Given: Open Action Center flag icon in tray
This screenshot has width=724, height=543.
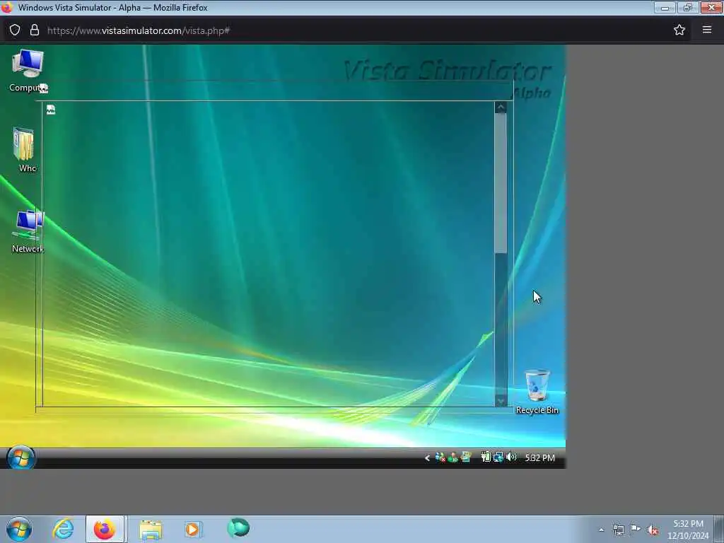Looking at the screenshot, I should [636, 529].
